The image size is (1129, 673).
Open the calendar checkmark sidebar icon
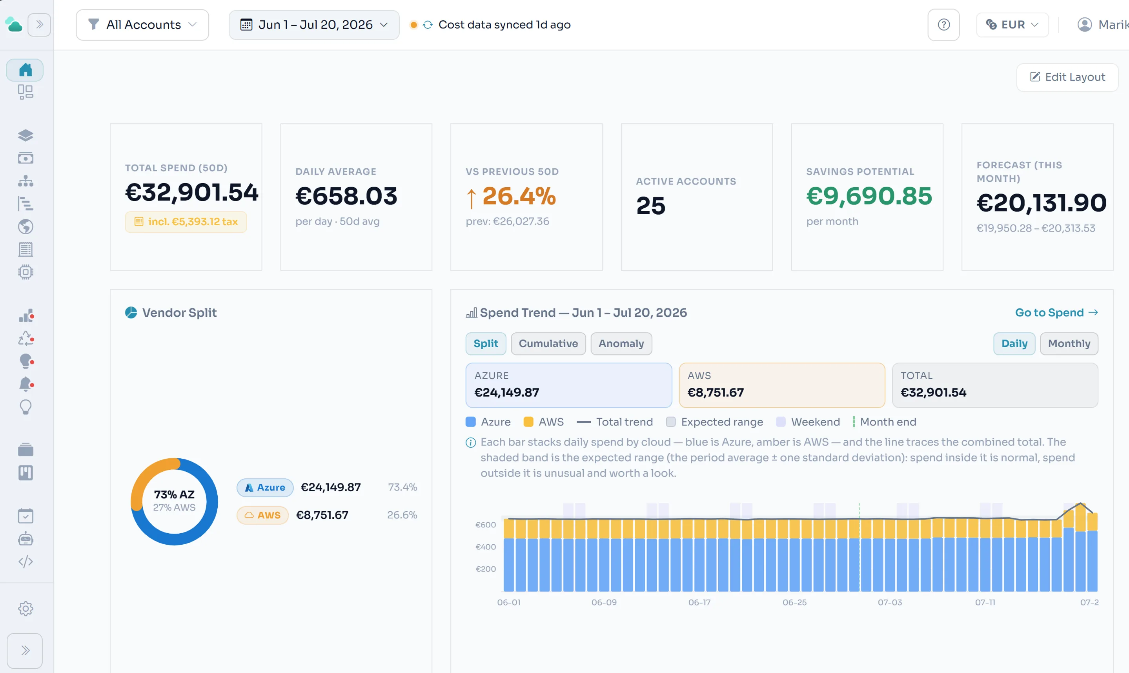25,516
